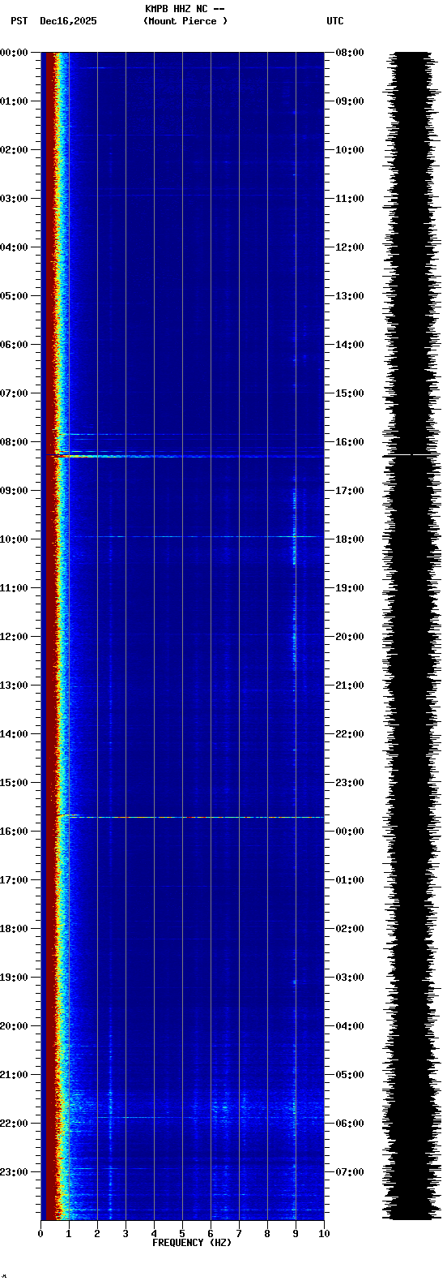Pick the 08:00 label on the UTC axis
Viewport: 447px width, 1285px height.
[x=349, y=53]
